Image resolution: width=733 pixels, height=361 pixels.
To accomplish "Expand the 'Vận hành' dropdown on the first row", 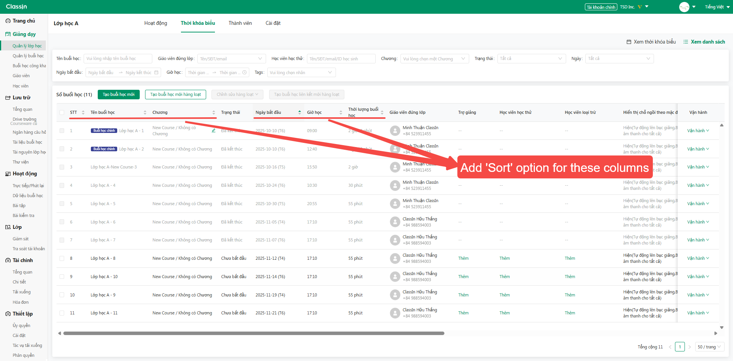I will point(697,130).
